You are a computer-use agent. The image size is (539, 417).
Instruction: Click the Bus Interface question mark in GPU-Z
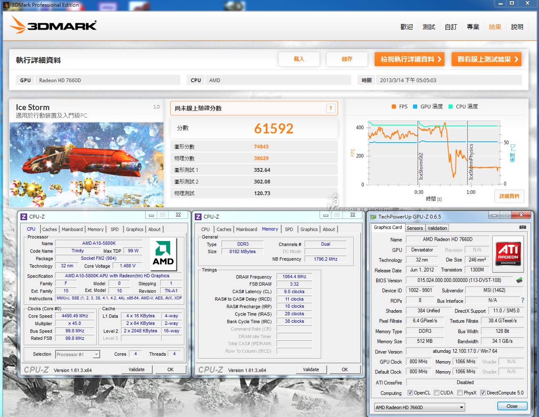coord(522,300)
